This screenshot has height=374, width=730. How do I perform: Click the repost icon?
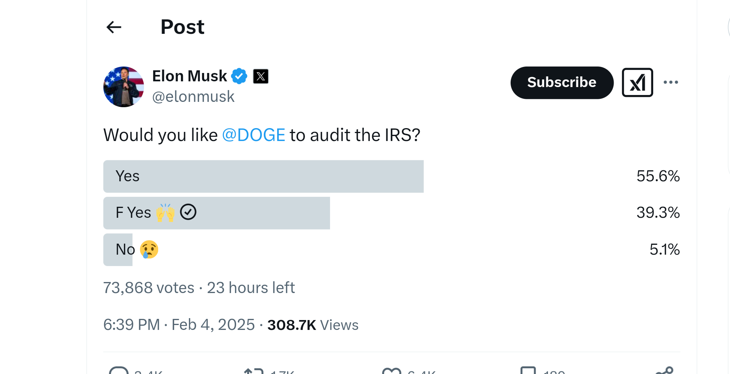click(254, 371)
